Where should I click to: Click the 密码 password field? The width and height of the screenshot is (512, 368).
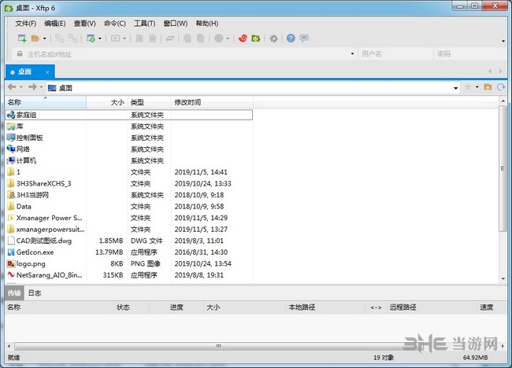click(x=470, y=53)
